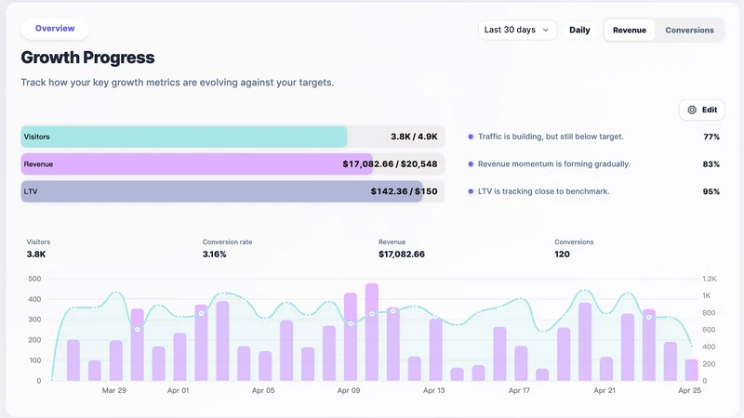This screenshot has height=418, width=744.
Task: Open the Last 30 days range dropdown
Action: [517, 30]
